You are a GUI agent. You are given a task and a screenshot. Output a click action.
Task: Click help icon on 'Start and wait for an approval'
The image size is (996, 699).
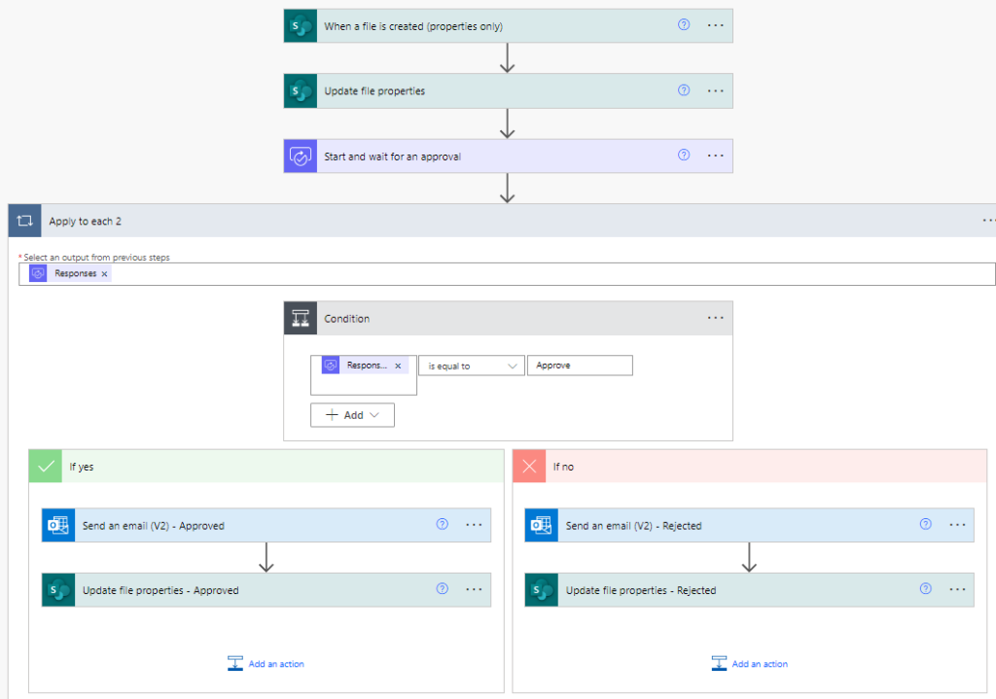coord(684,156)
